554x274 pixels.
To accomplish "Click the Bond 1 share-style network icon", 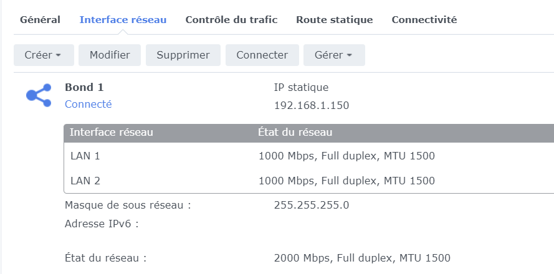I will 39,95.
